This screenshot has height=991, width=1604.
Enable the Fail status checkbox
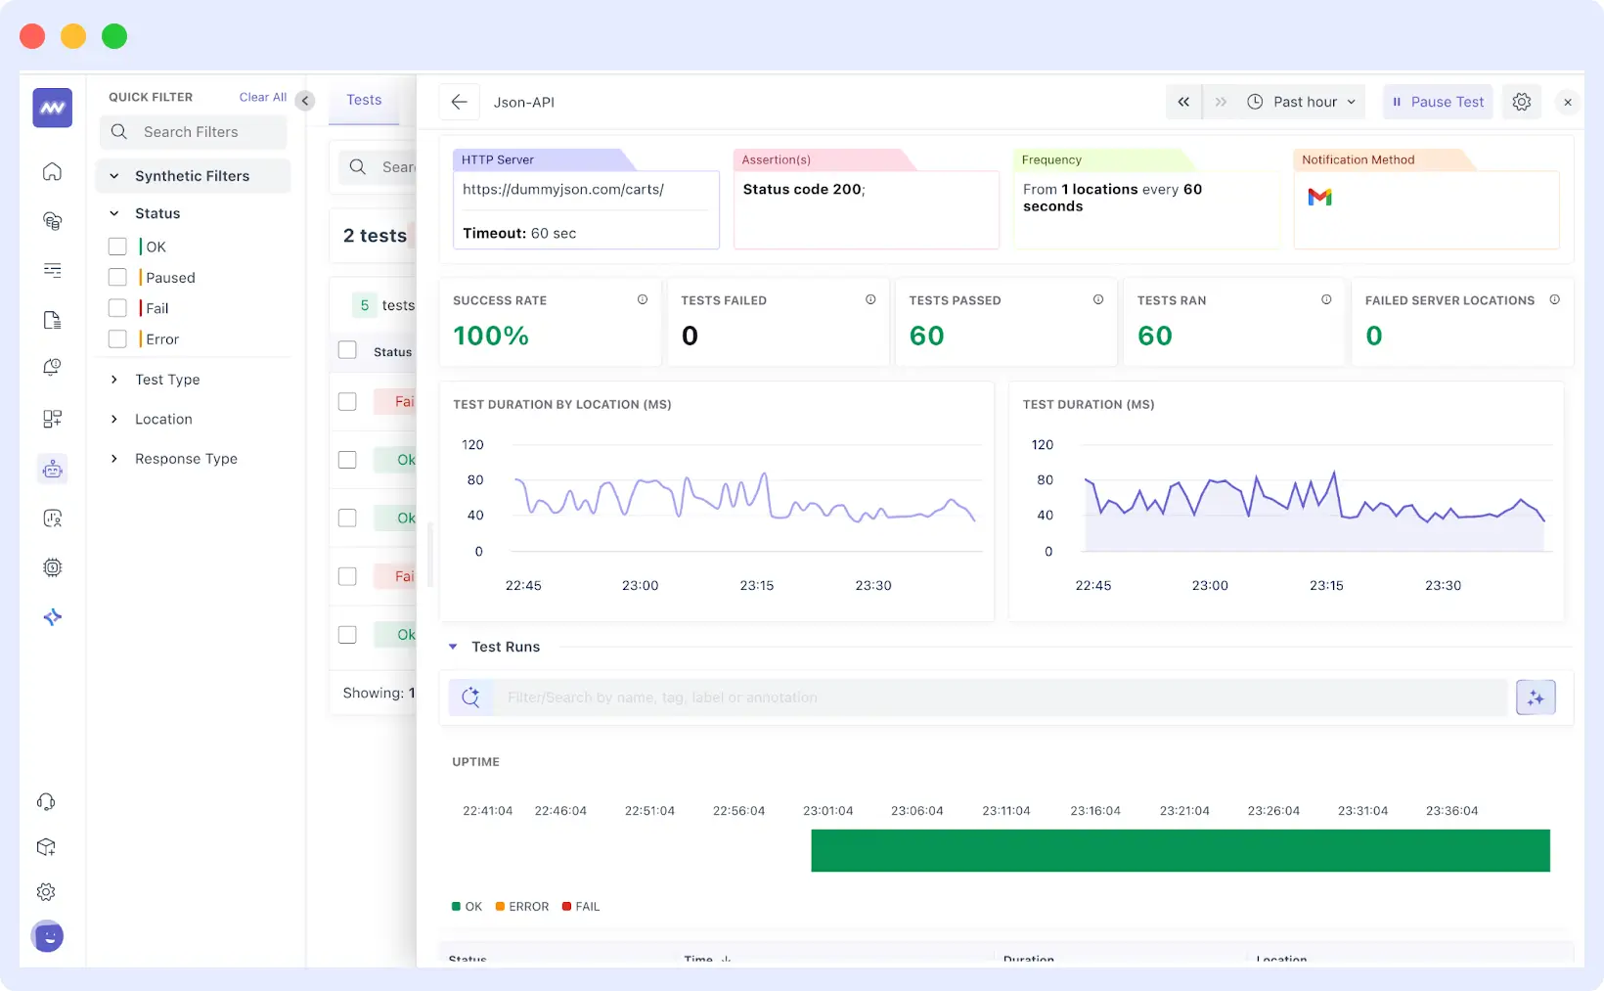click(x=117, y=308)
